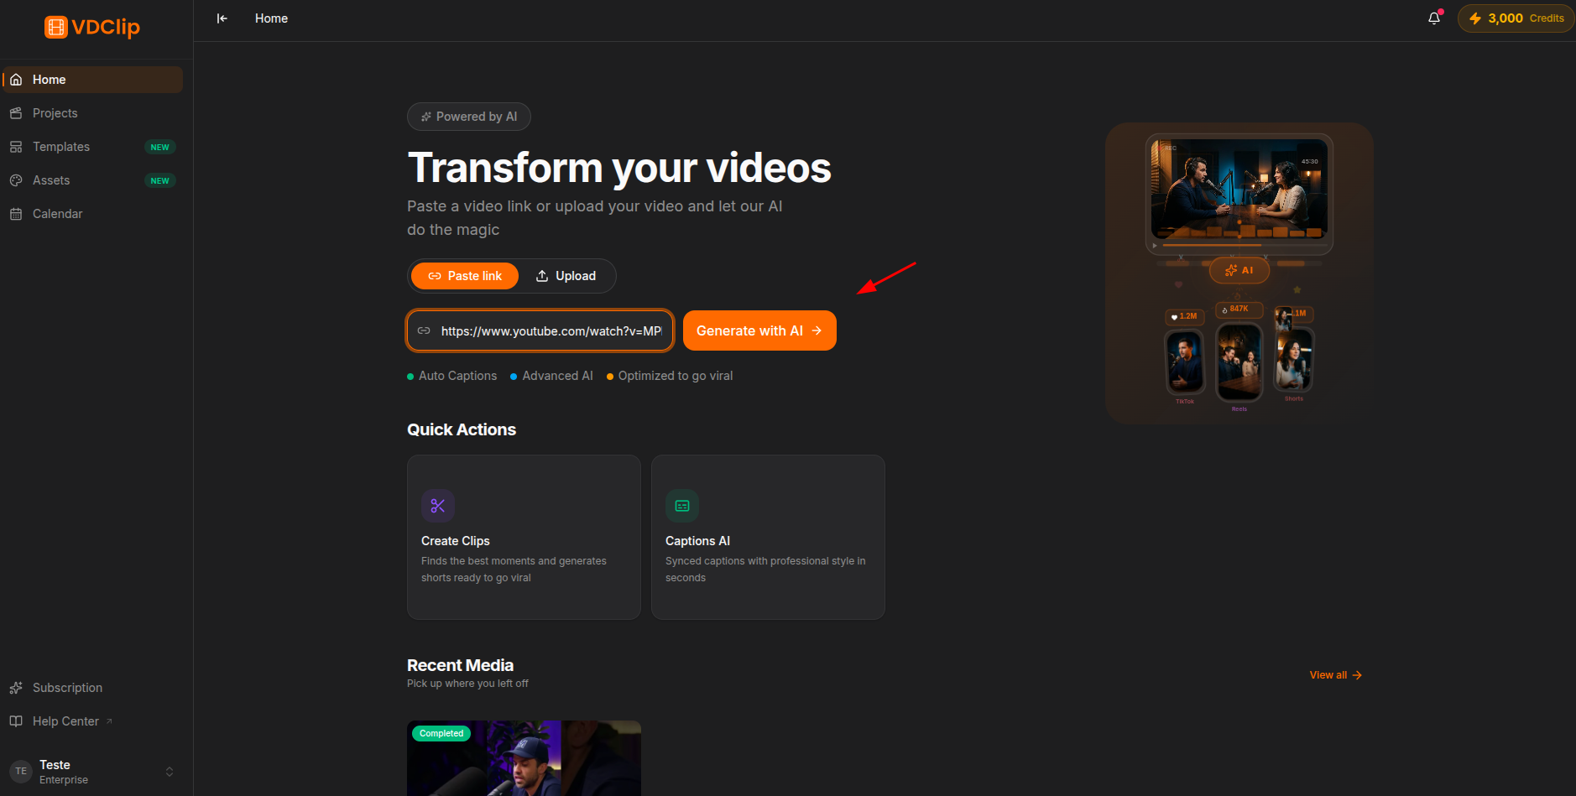Viewport: 1576px width, 796px height.
Task: Open Projects in the sidebar
Action: [92, 113]
